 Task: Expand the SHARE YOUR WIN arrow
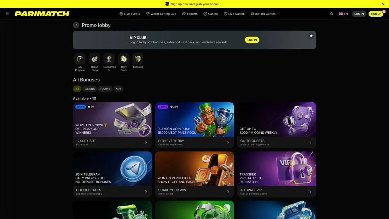tap(228, 192)
